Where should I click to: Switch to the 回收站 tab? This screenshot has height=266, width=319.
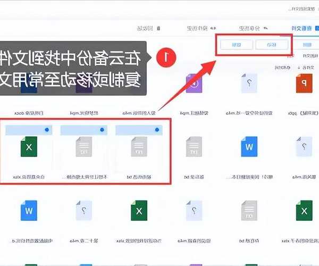(148, 28)
